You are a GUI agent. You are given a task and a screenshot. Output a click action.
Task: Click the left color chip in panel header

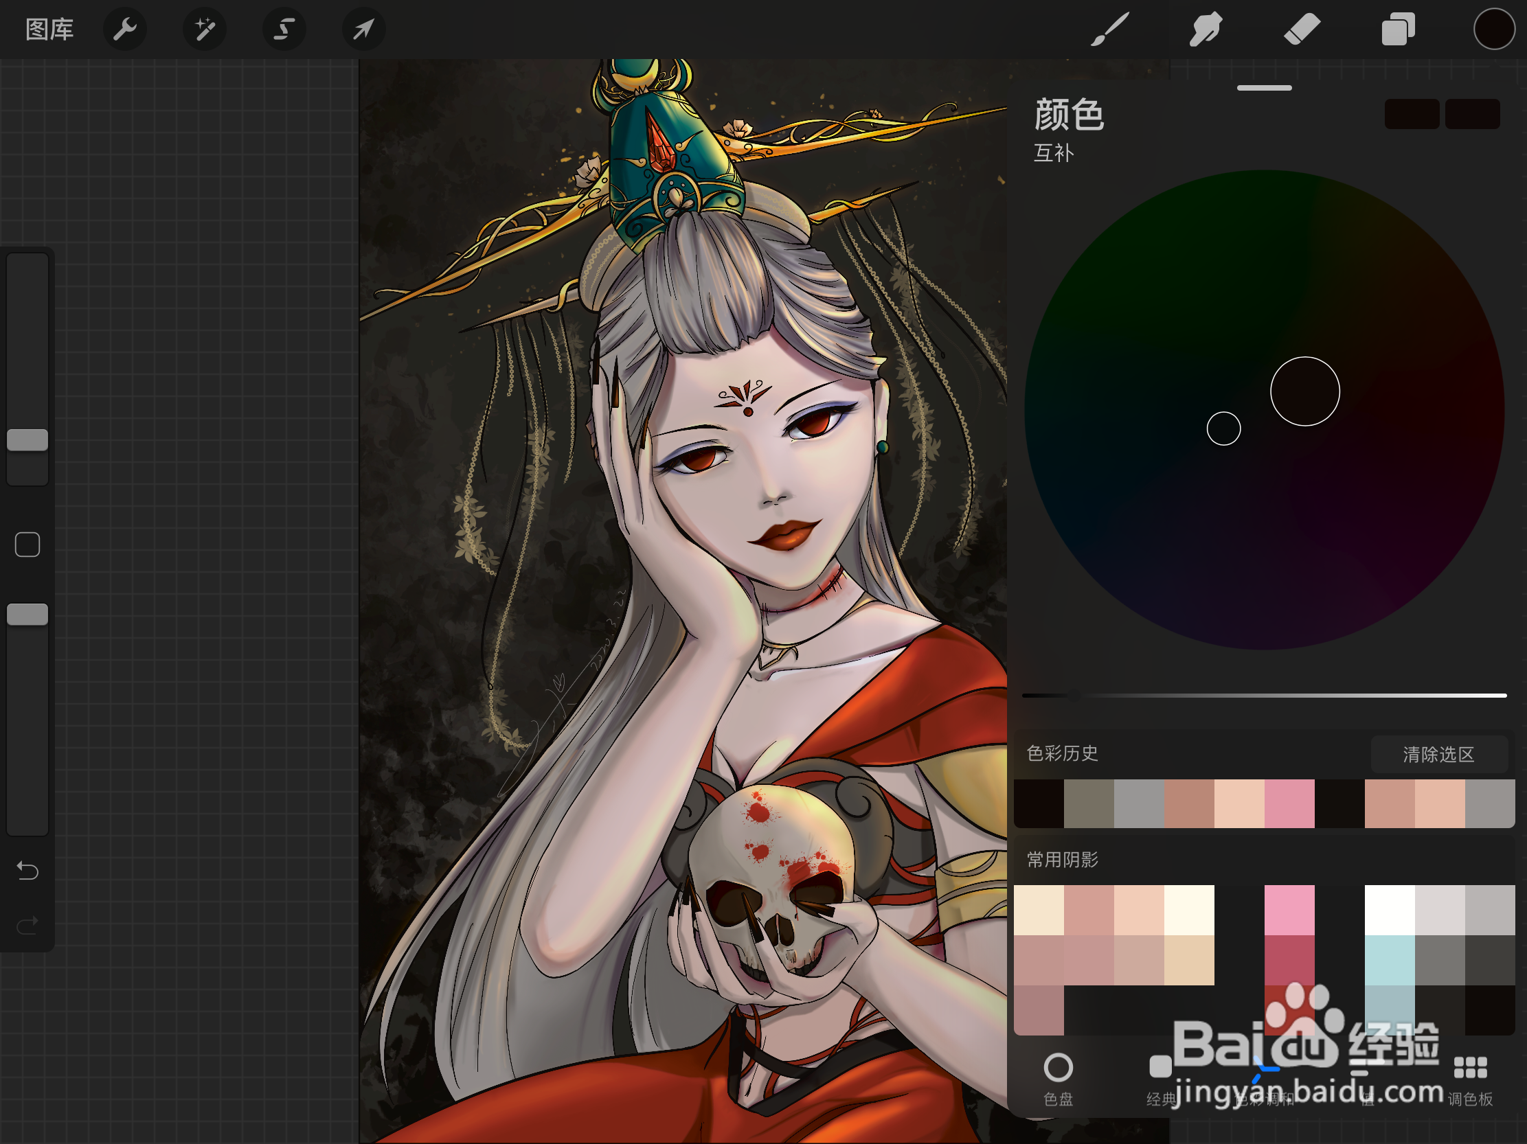point(1412,113)
